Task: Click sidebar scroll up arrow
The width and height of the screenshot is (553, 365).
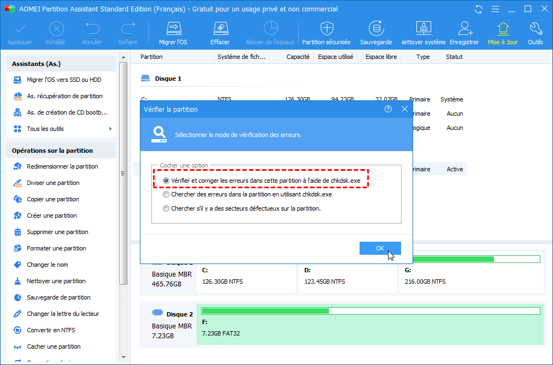Action: (123, 57)
